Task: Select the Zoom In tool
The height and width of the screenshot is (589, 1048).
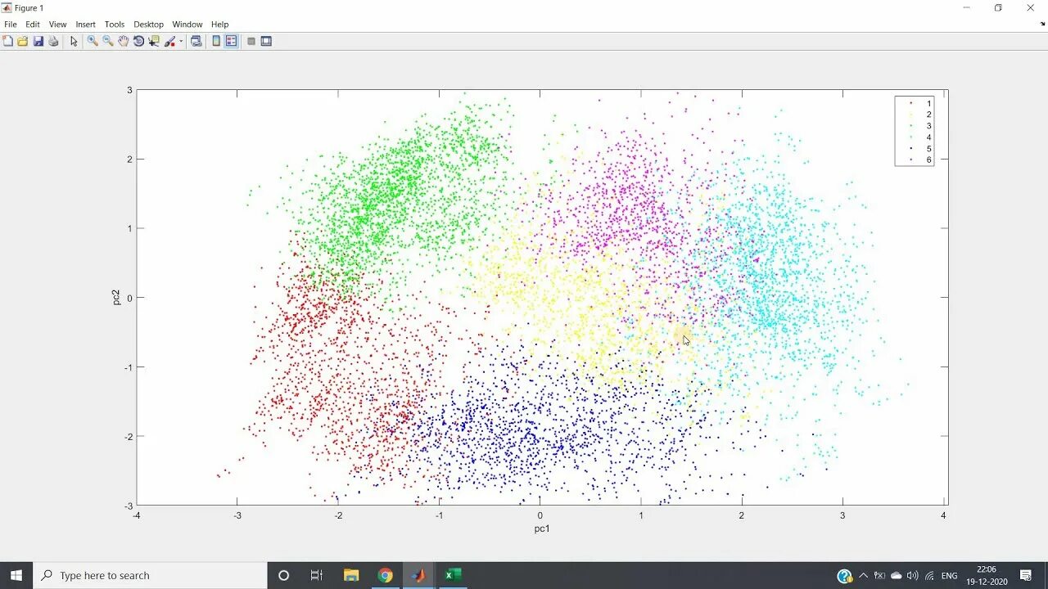Action: click(x=93, y=41)
